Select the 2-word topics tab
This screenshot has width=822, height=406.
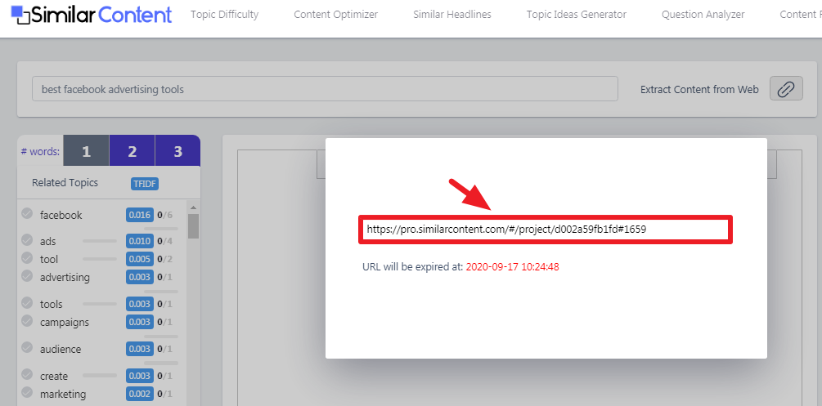(x=133, y=151)
